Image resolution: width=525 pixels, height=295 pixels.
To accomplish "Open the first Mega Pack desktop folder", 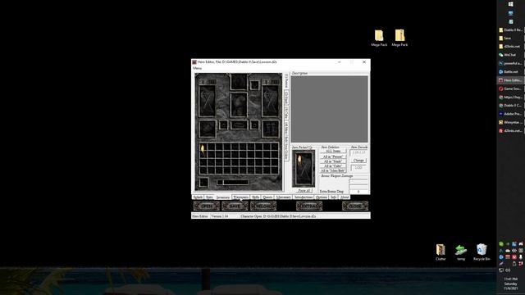I will pyautogui.click(x=379, y=38).
